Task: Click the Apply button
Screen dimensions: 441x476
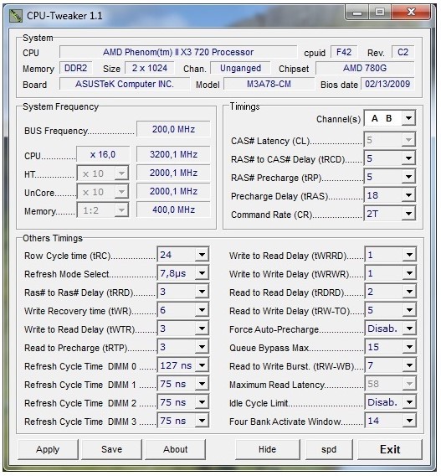Action: [x=48, y=449]
